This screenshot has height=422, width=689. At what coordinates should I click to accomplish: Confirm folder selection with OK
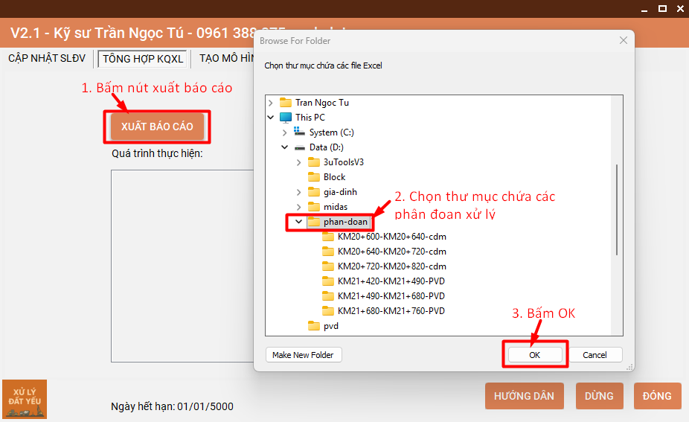pos(534,355)
